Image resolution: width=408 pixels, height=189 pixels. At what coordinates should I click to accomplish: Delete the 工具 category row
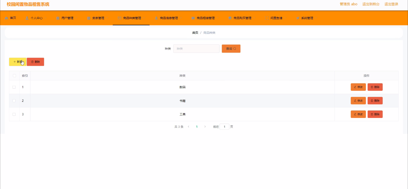tap(375, 114)
